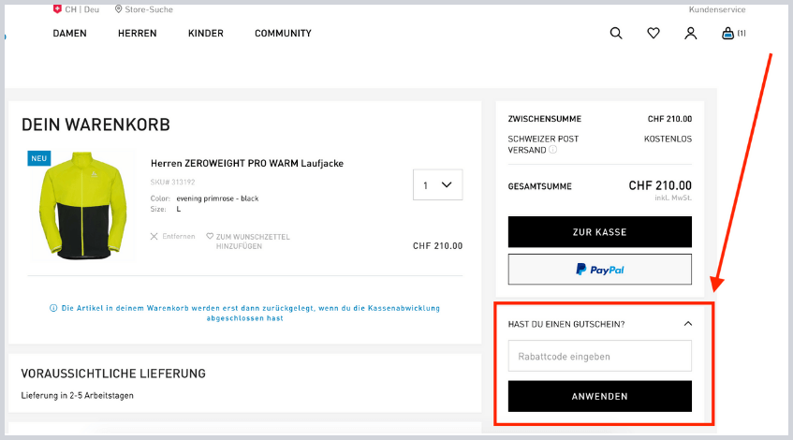
Task: Open the quantity dropdown for the jacket
Action: [437, 185]
